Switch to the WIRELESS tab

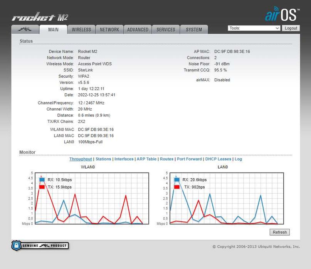coord(81,30)
